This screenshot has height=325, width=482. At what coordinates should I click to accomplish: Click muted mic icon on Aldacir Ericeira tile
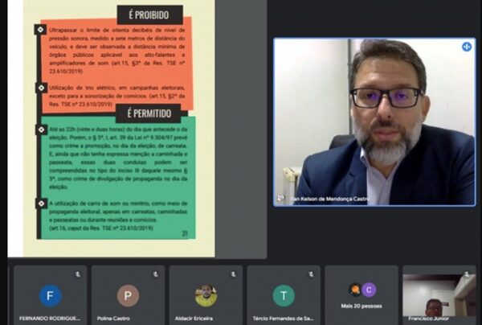(233, 274)
